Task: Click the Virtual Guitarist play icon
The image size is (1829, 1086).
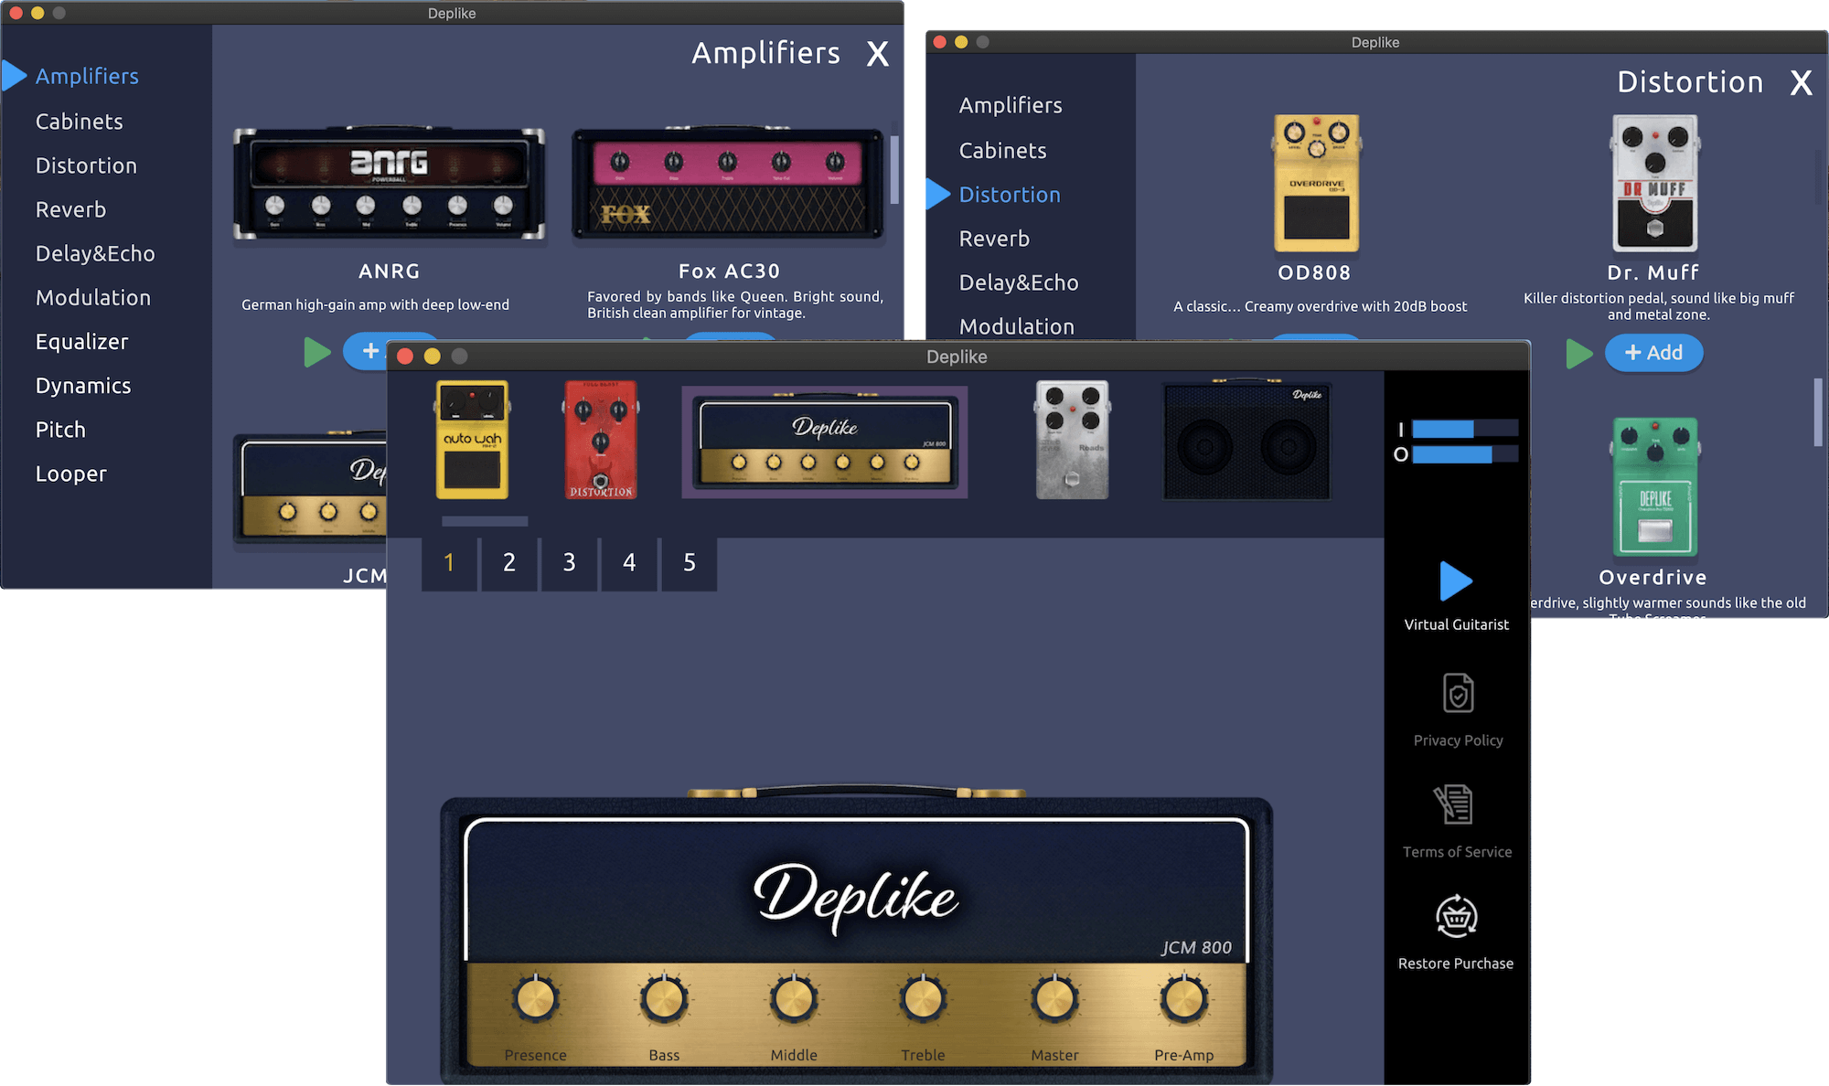Action: click(x=1456, y=580)
